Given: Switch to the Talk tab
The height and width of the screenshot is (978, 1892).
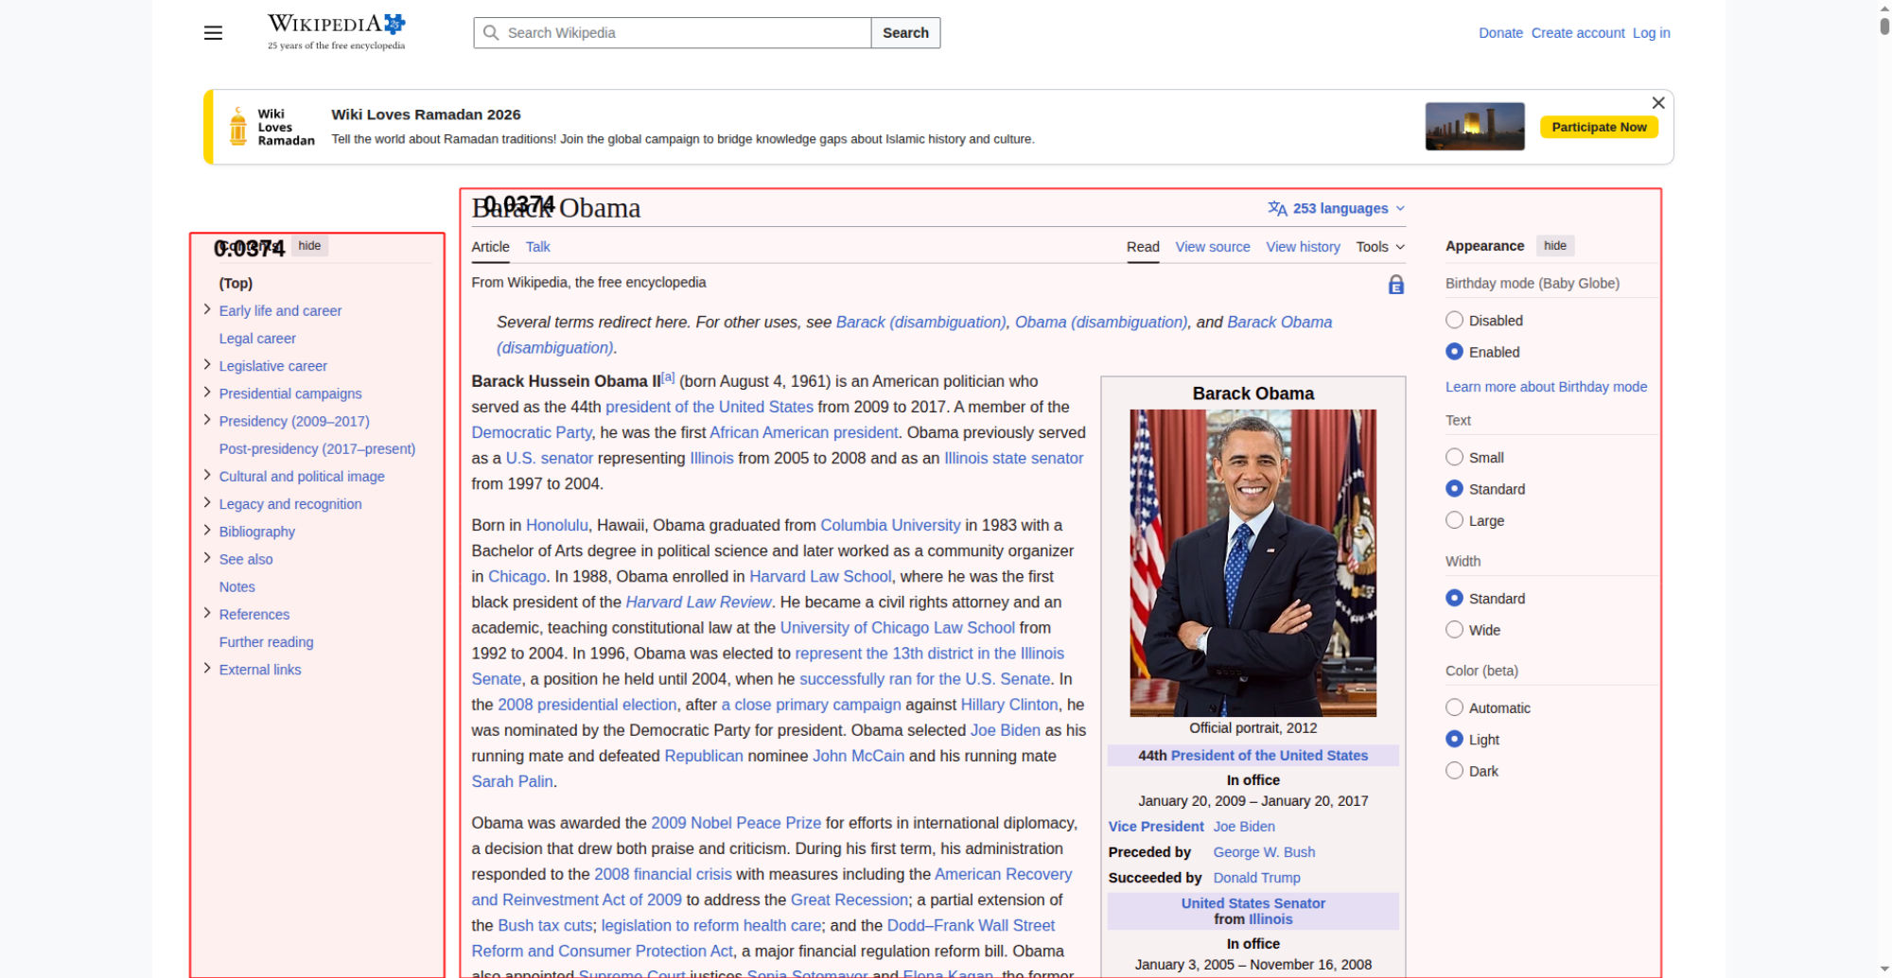Looking at the screenshot, I should tap(537, 247).
